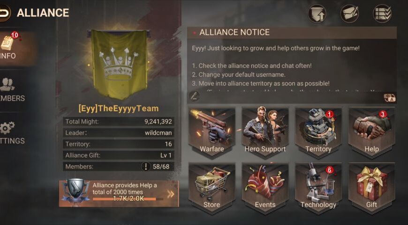Open the Help handshake tile
Viewport: 408px width, 225px height.
pos(371,132)
